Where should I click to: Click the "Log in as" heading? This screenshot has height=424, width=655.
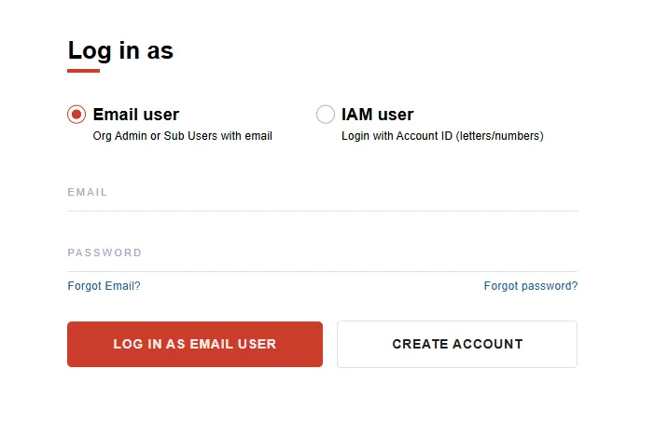pos(120,50)
